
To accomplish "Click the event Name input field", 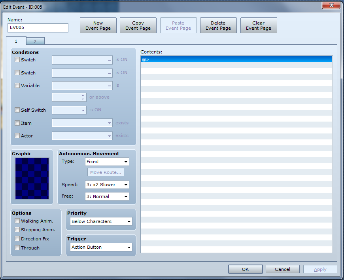I will point(38,28).
